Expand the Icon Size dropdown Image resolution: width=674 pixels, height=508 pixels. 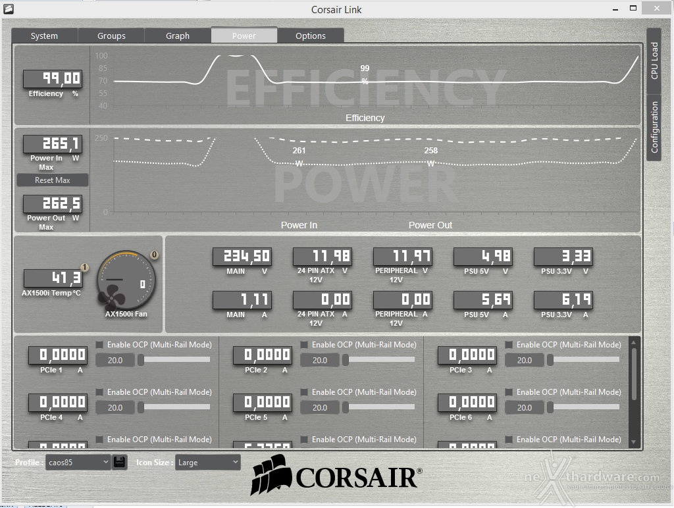pyautogui.click(x=207, y=463)
